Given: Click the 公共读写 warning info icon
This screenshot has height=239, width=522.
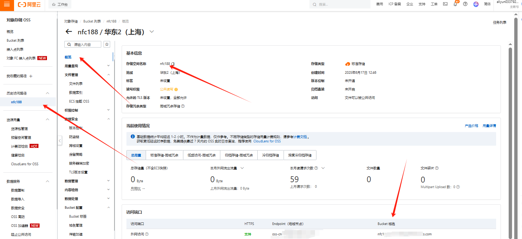Looking at the screenshot, I should click(176, 89).
